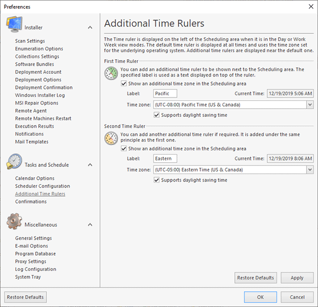The image size is (318, 307).
Task: Click the Eastern label input field
Action: point(165,158)
